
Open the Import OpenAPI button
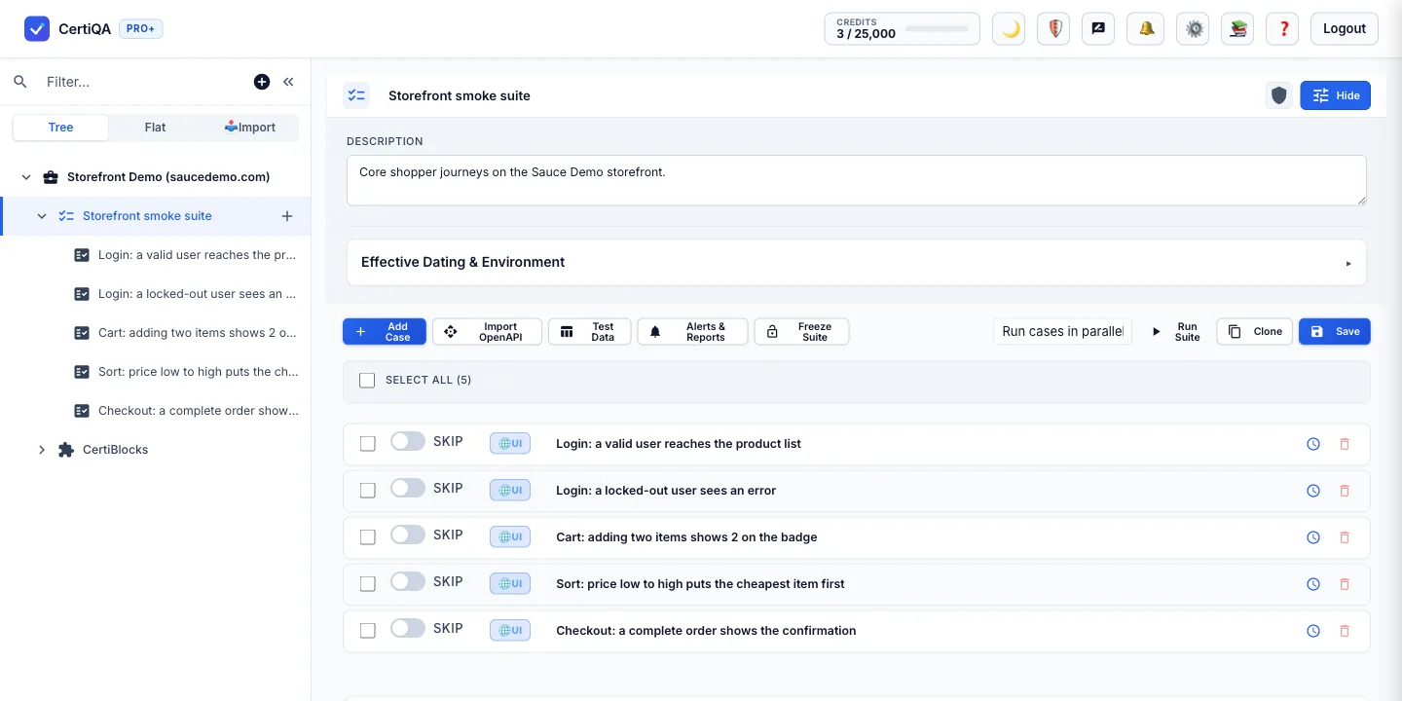[487, 332]
